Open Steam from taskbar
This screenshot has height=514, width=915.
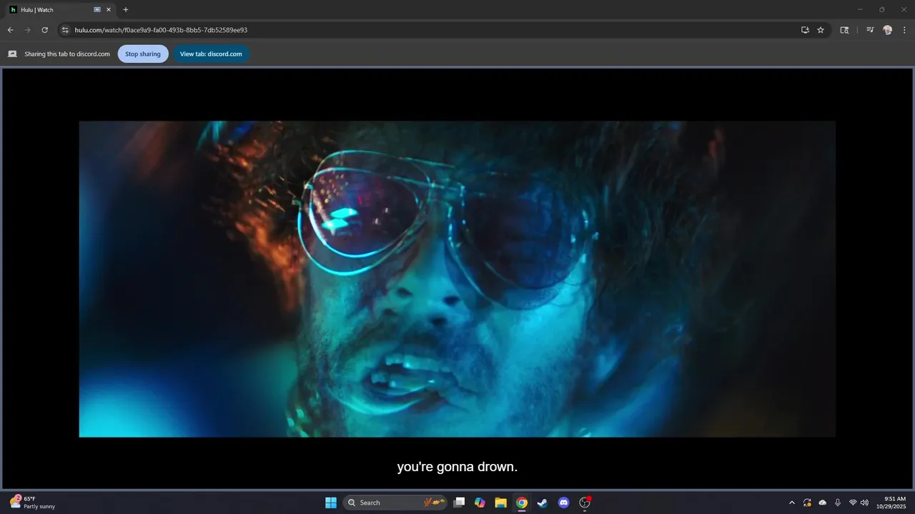click(x=543, y=503)
